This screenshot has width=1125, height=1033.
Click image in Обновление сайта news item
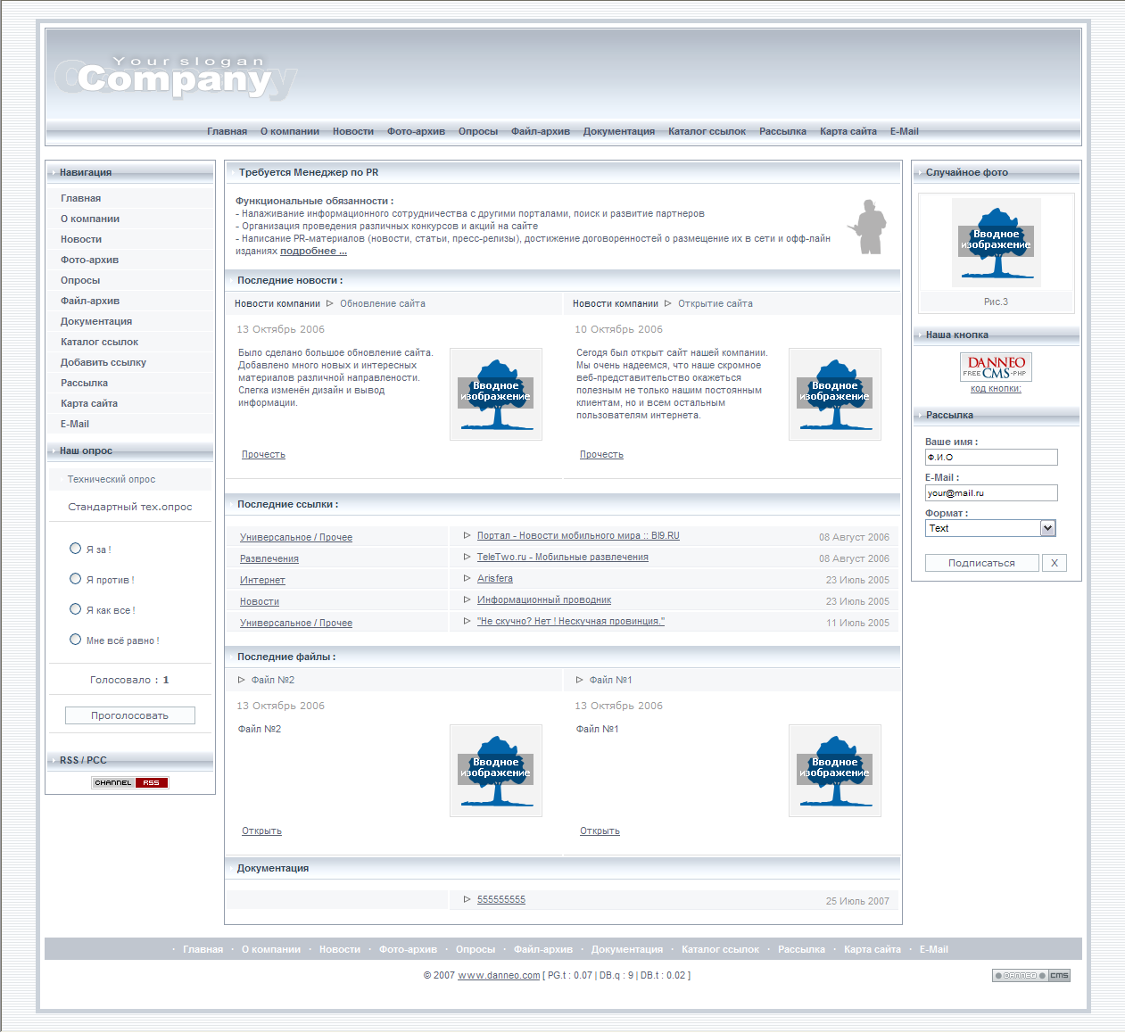[495, 394]
